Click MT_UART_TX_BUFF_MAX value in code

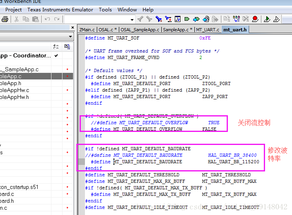229,194
